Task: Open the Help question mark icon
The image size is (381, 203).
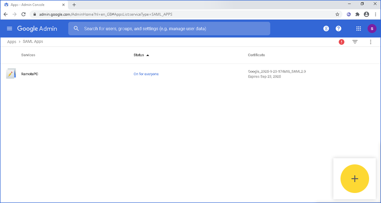Action: coord(339,29)
